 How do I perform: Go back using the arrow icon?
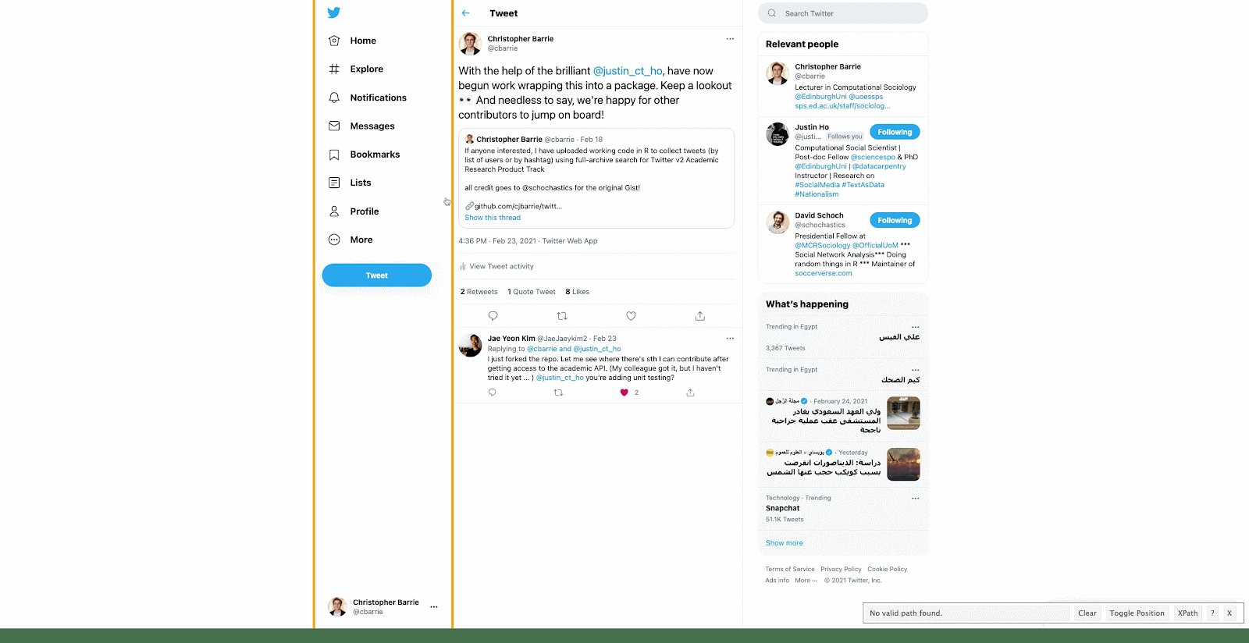click(466, 13)
